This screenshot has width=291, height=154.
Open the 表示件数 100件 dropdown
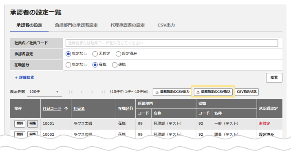(44, 92)
